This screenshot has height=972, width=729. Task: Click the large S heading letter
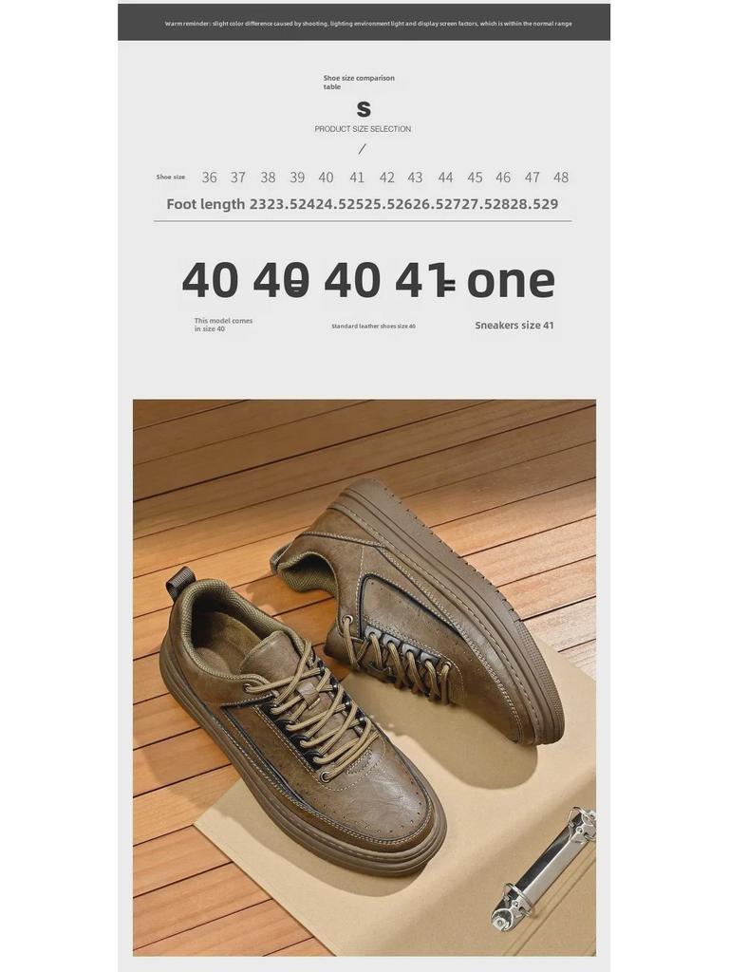(364, 109)
